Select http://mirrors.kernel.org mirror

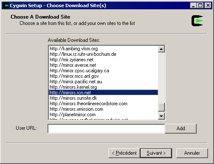click(x=103, y=87)
